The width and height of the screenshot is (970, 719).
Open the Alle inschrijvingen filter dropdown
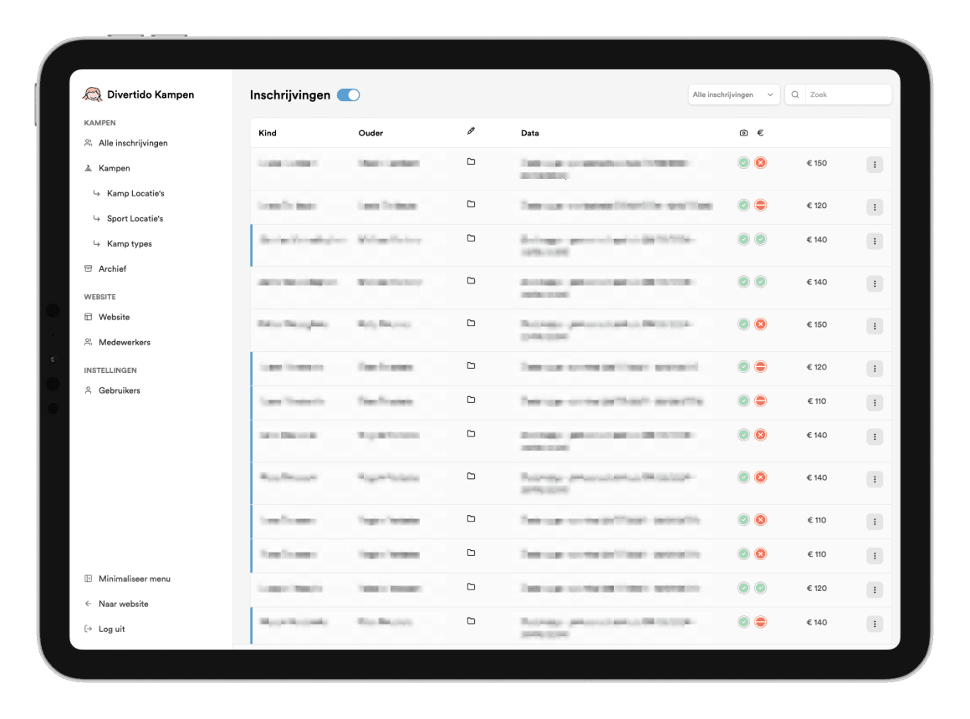coord(733,95)
